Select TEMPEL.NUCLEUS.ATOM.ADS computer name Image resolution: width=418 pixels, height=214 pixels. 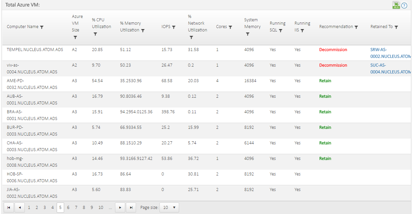35,50
